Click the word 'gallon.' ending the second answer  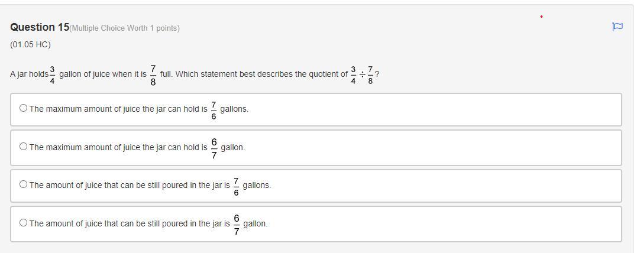point(233,147)
